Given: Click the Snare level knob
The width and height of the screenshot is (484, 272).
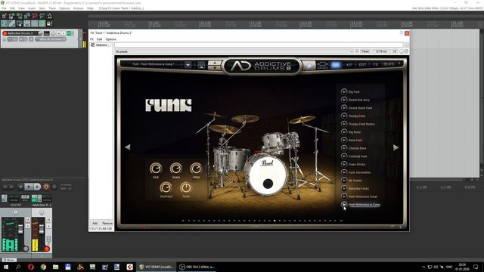Looking at the screenshot, I should (x=176, y=168).
